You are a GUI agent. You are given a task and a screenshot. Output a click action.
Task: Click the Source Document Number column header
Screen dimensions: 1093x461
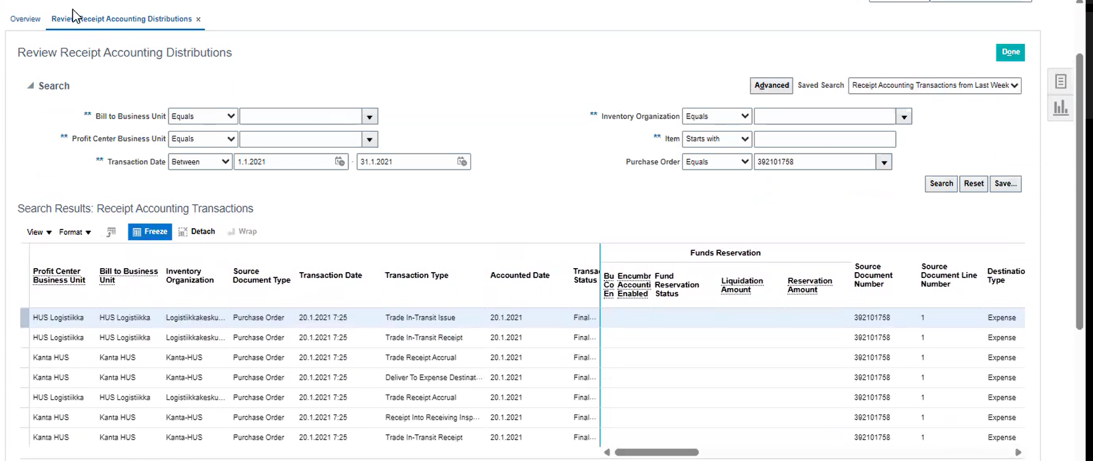point(873,275)
